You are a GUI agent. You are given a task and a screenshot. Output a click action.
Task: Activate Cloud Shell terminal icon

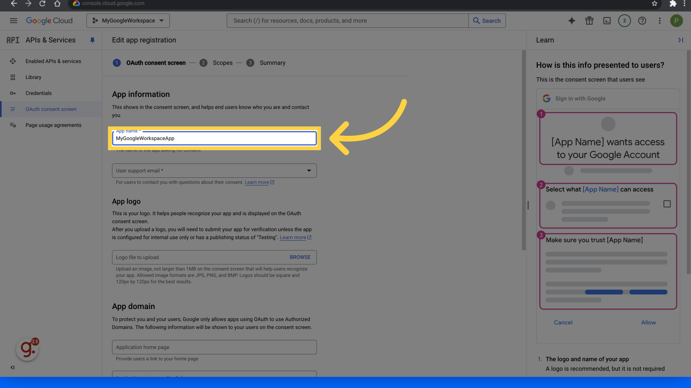point(607,21)
